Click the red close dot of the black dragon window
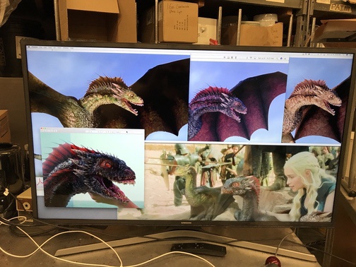Image resolution: width=356 pixels, height=267 pixels. pyautogui.click(x=41, y=129)
